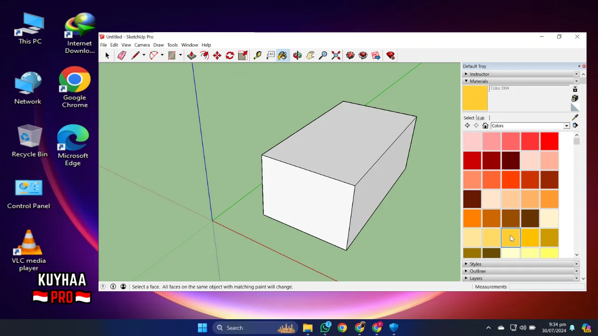Expand the Styles panel
The image size is (598, 336).
[466, 264]
